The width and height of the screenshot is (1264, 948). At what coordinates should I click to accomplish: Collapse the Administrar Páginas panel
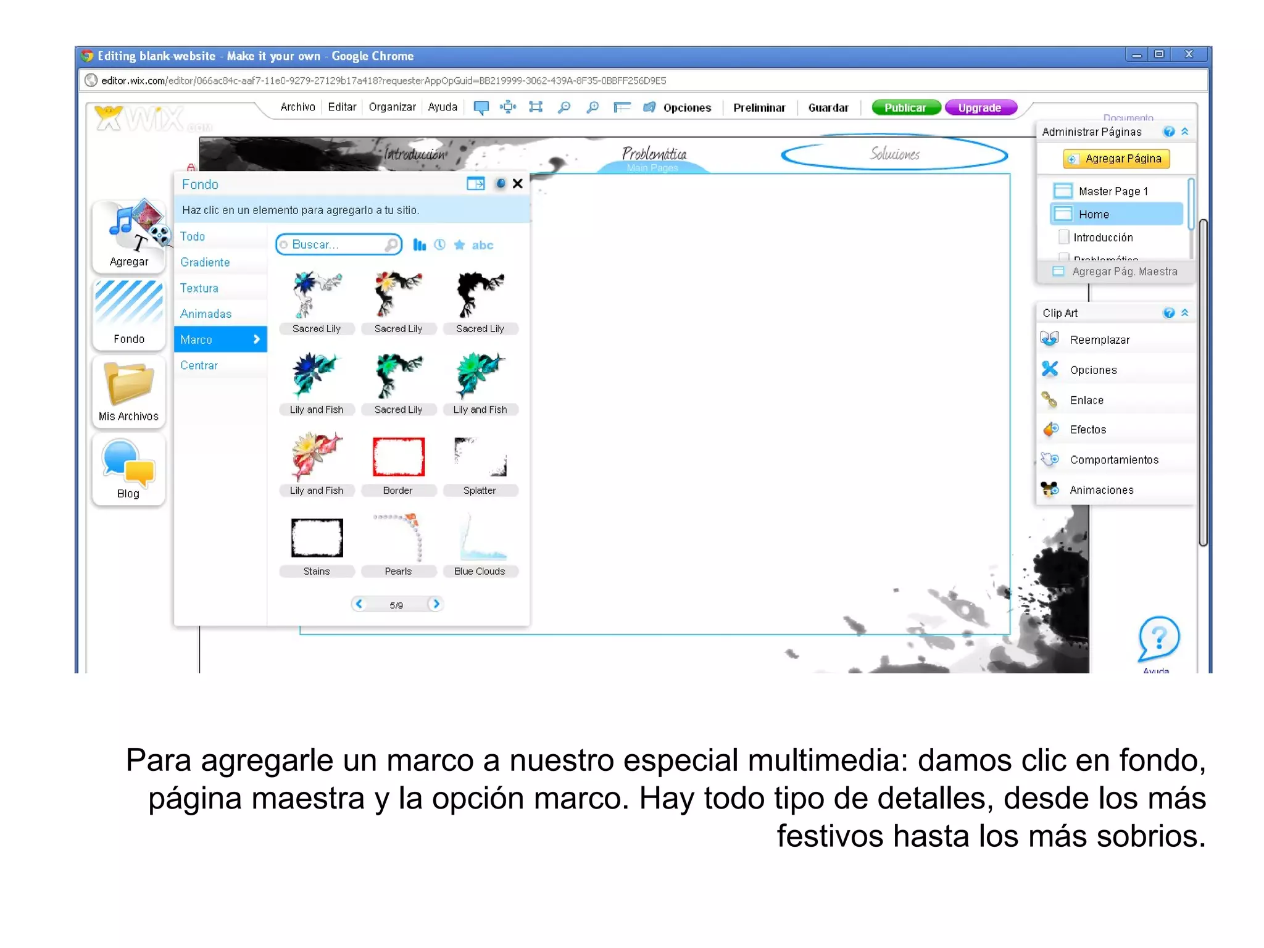pos(1185,131)
